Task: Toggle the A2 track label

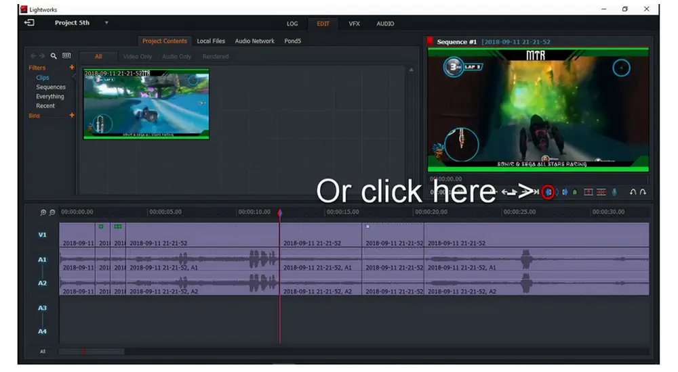Action: [42, 283]
